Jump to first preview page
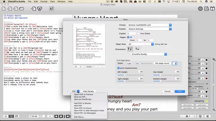 (x=76, y=67)
